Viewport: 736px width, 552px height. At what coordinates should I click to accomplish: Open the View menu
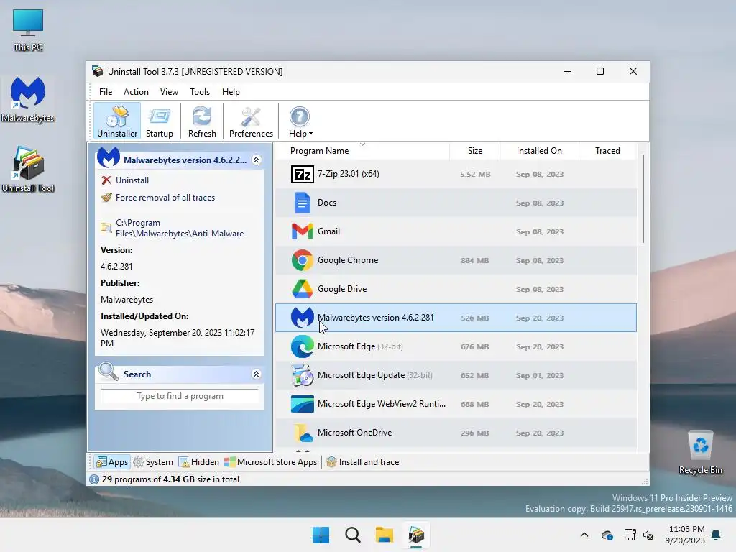(169, 92)
